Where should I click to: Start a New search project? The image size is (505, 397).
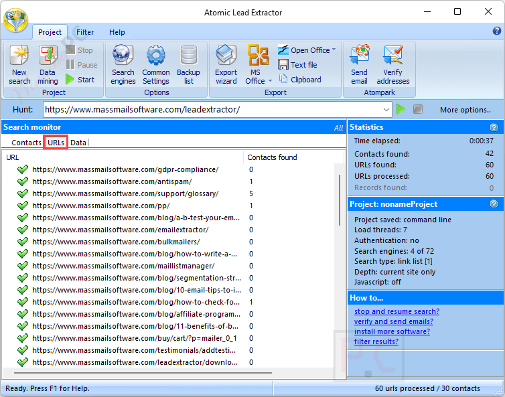19,65
